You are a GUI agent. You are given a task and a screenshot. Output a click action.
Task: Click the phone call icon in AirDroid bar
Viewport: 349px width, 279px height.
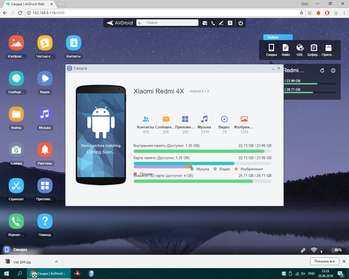tap(213, 23)
